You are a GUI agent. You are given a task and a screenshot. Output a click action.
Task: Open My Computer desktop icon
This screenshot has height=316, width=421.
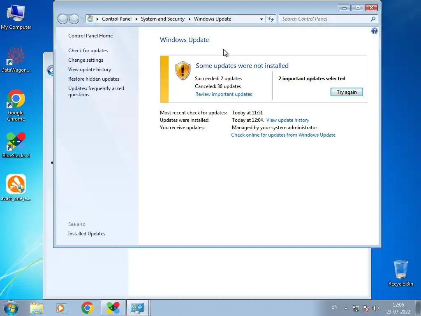tap(16, 17)
